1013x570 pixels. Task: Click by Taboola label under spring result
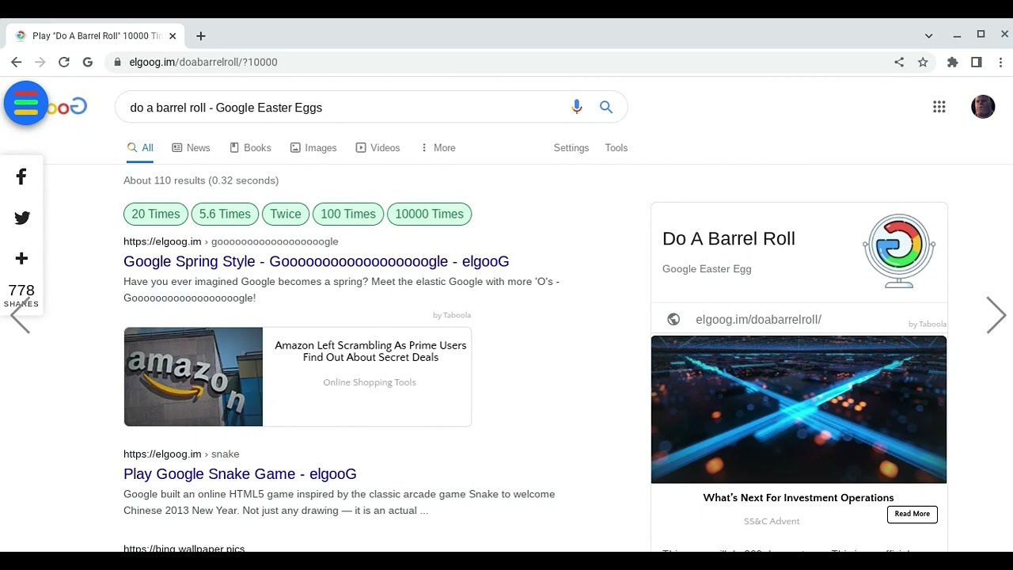click(452, 315)
